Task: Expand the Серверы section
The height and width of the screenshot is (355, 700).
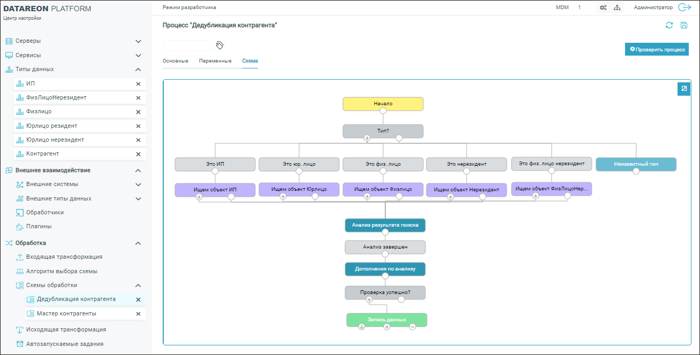Action: (x=138, y=41)
